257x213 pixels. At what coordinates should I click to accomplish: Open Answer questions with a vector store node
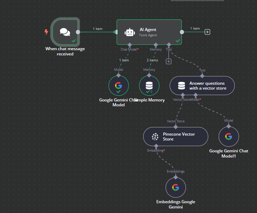coord(202,85)
